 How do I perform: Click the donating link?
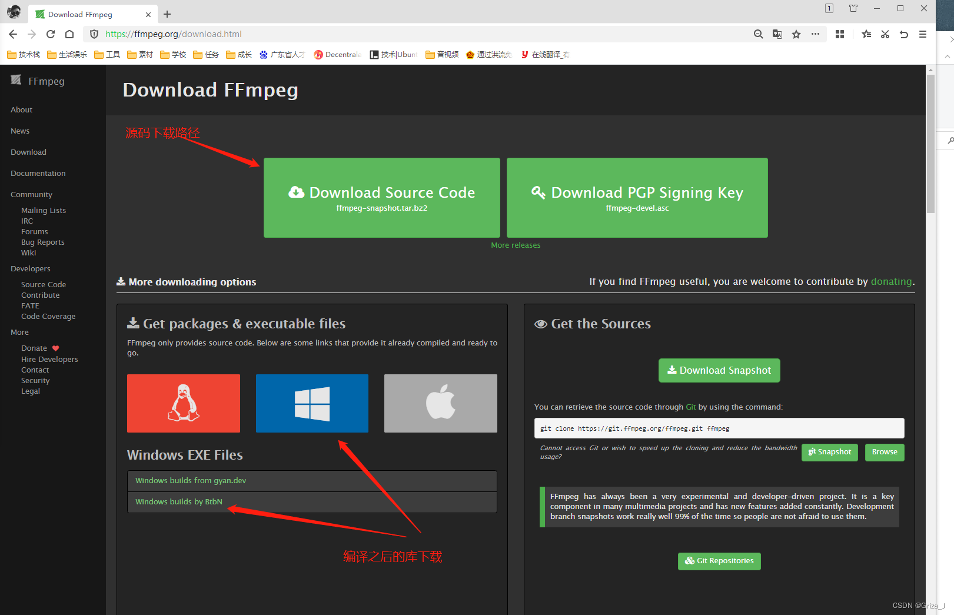892,282
